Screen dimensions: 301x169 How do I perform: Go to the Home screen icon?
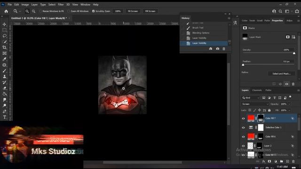6,11
